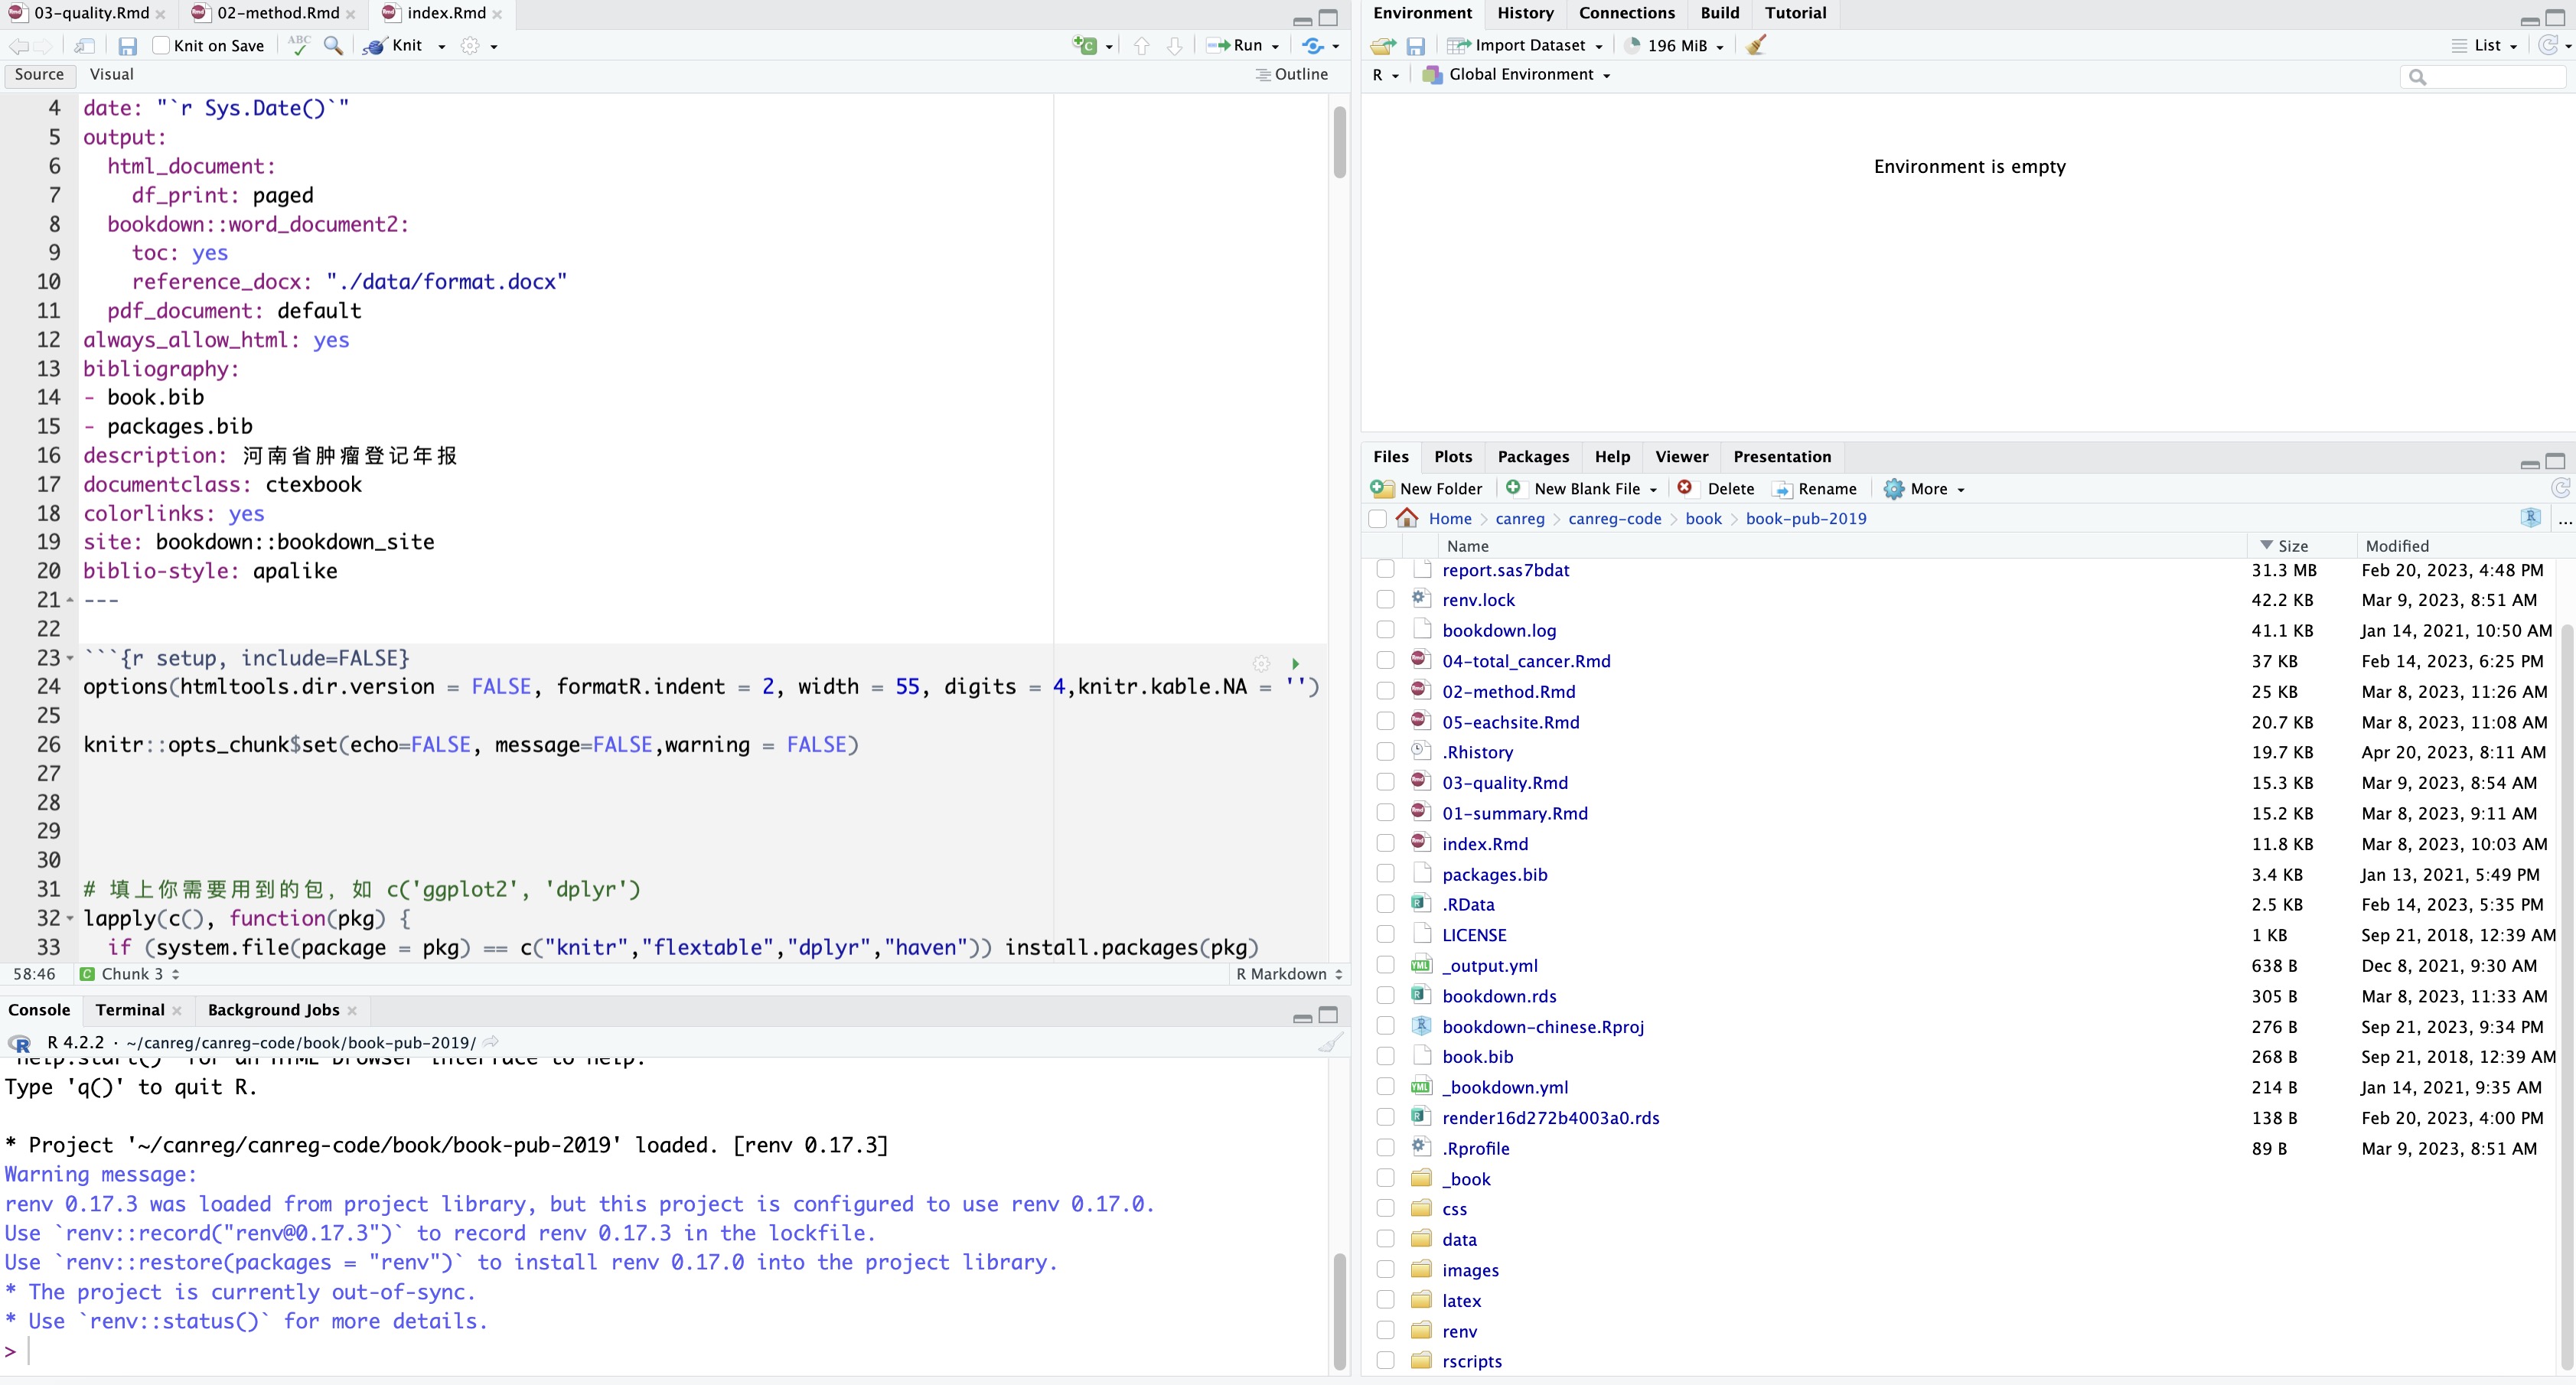
Task: Check the box for 04-total_cancer.Rmd
Action: coord(1385,660)
